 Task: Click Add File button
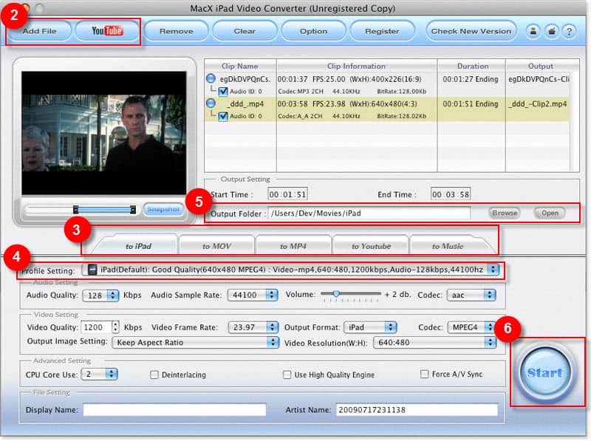[40, 31]
